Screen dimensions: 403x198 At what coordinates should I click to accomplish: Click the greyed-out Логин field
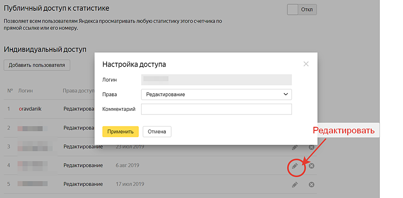coord(216,80)
